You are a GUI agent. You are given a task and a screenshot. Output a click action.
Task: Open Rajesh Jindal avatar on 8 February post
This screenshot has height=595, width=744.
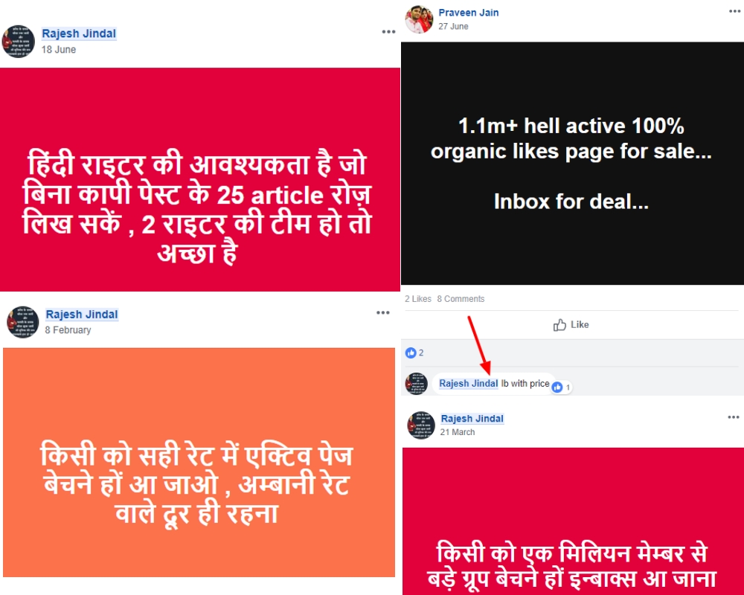[x=23, y=322]
